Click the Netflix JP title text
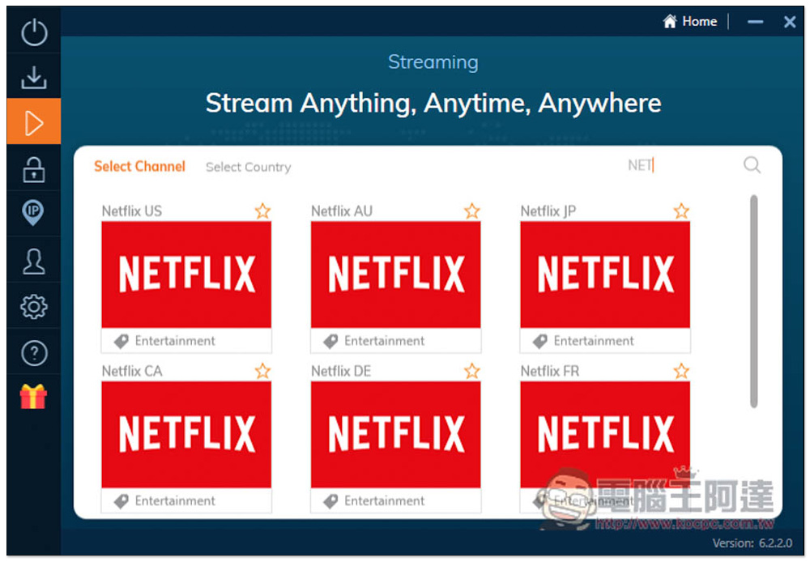The width and height of the screenshot is (810, 562). tap(548, 211)
